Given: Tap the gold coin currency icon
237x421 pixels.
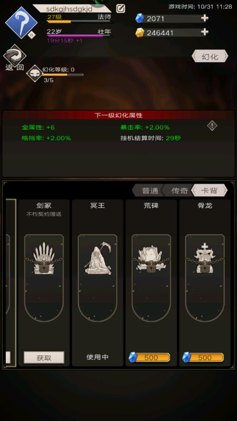Looking at the screenshot, I should (x=139, y=32).
